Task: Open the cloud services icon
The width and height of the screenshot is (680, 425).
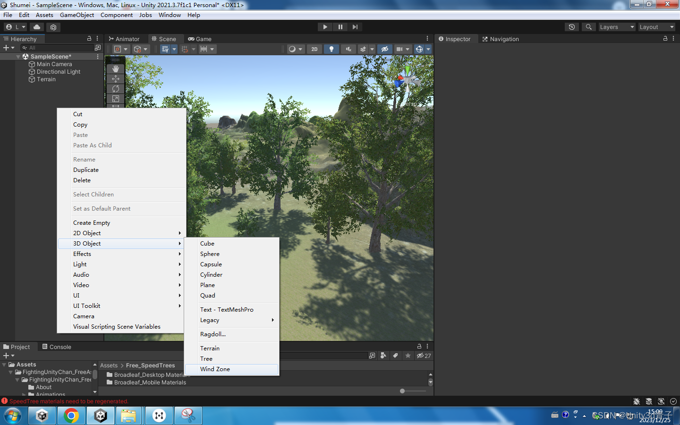Action: [x=37, y=27]
